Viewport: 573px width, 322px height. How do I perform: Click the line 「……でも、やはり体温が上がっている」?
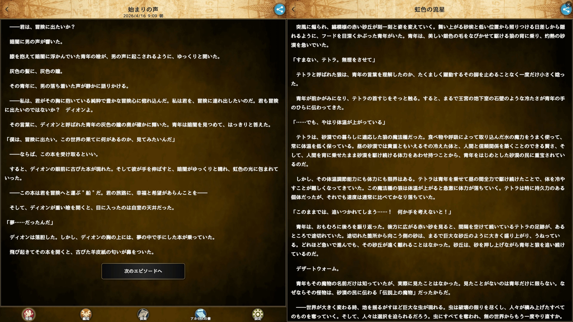point(339,122)
